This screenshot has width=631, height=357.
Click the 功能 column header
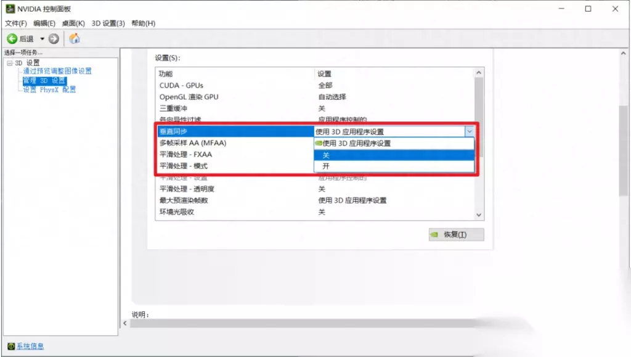coord(166,73)
